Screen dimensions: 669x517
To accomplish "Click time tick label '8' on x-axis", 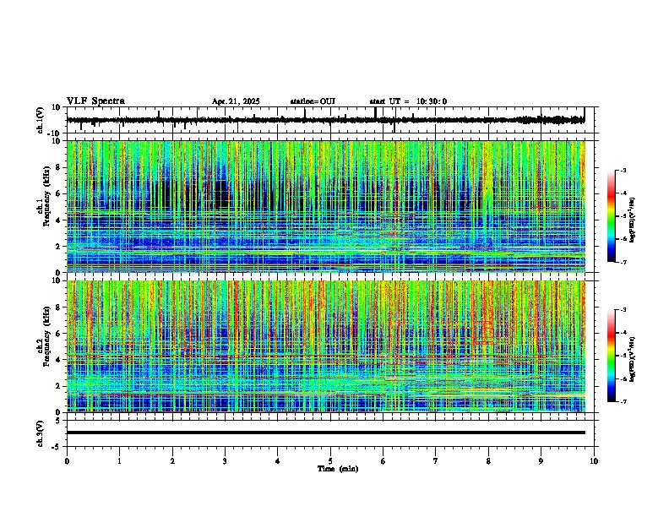I will [x=488, y=461].
